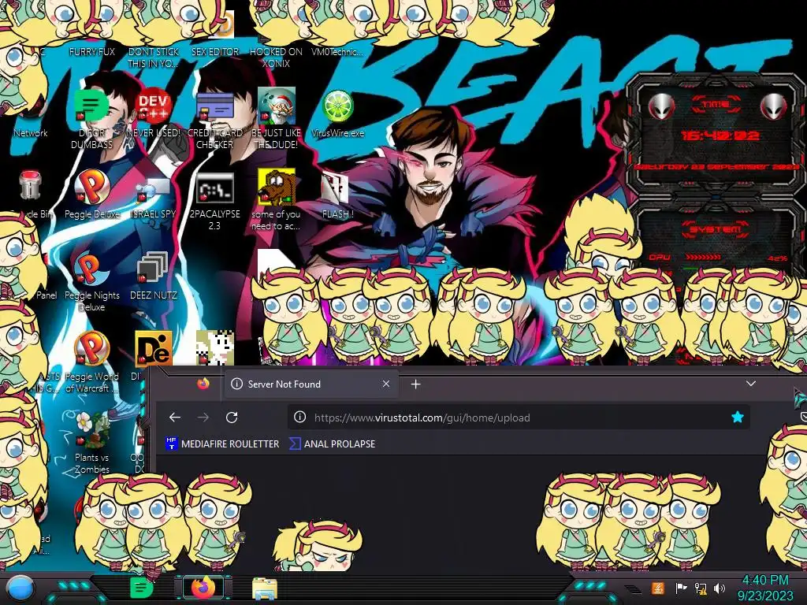This screenshot has width=807, height=605.
Task: Open File Explorer from the taskbar
Action: 265,588
